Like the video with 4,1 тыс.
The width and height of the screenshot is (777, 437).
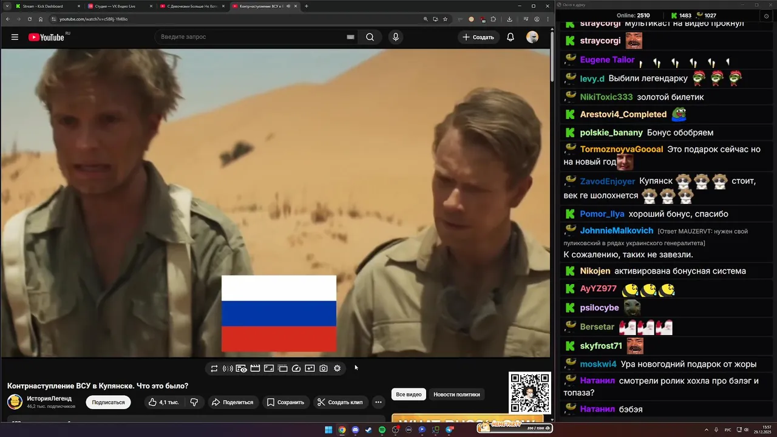pos(163,402)
